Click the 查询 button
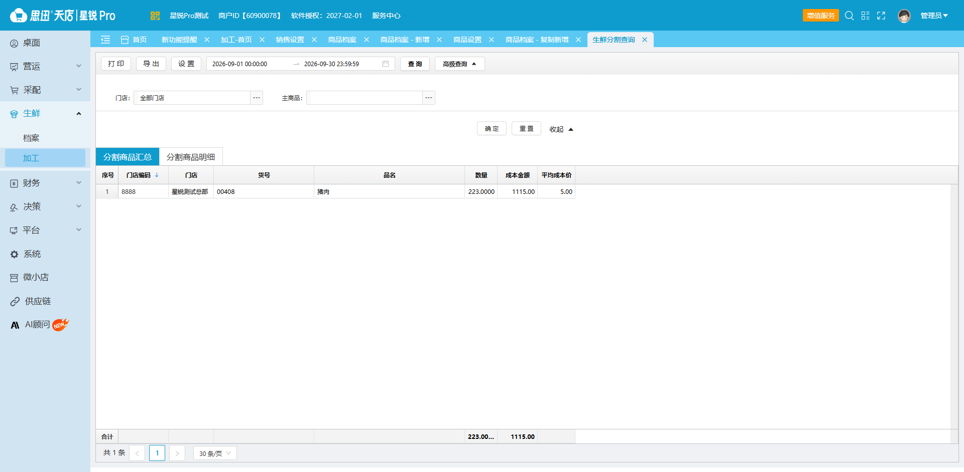The width and height of the screenshot is (964, 472). pyautogui.click(x=415, y=64)
